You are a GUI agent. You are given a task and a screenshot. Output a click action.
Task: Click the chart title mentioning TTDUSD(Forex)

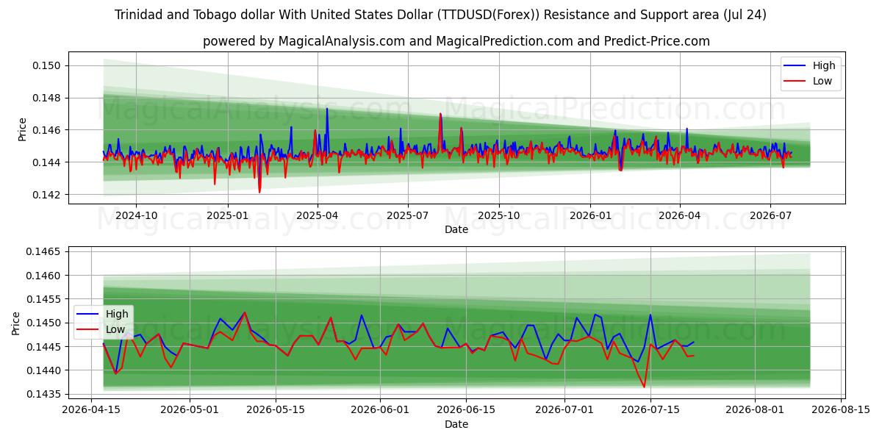441,15
